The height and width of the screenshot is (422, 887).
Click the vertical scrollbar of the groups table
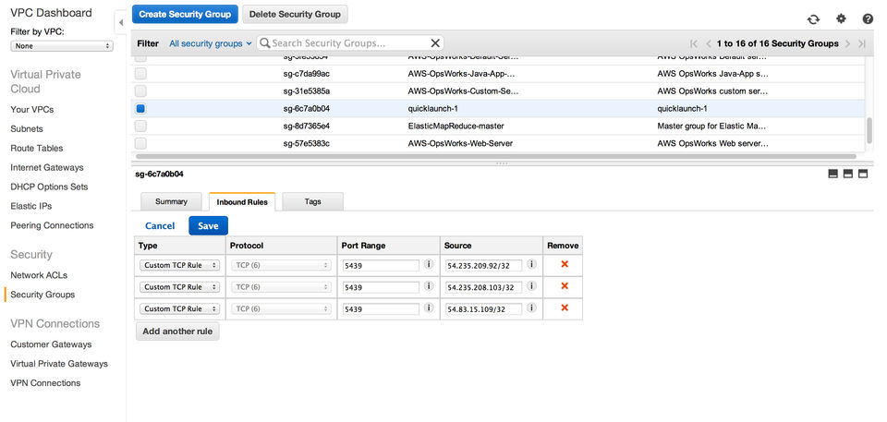(x=869, y=131)
